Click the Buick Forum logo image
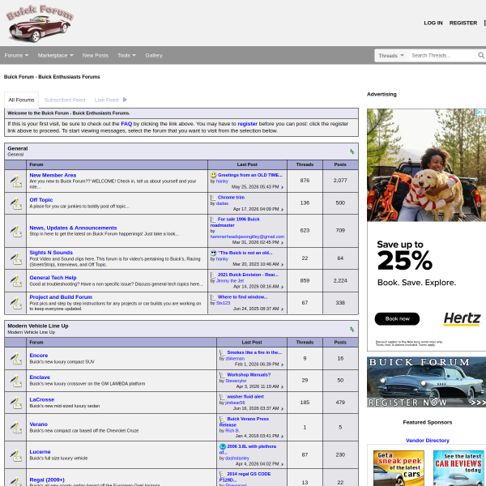The image size is (486, 486). pyautogui.click(x=40, y=23)
